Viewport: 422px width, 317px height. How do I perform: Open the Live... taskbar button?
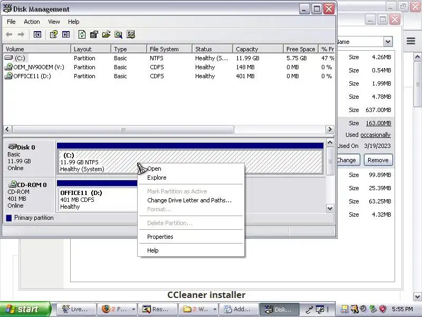76,309
